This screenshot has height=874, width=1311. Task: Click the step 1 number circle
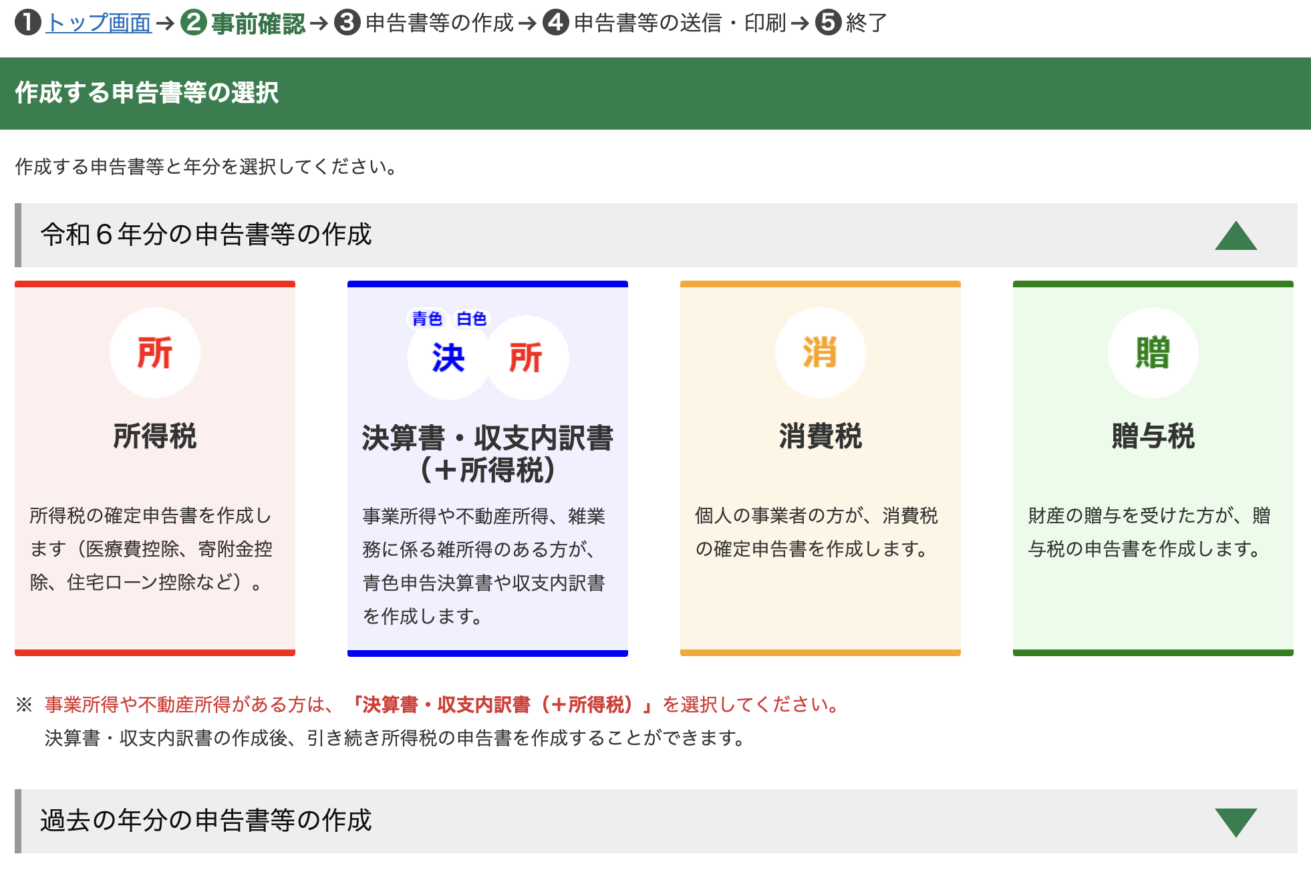(28, 23)
